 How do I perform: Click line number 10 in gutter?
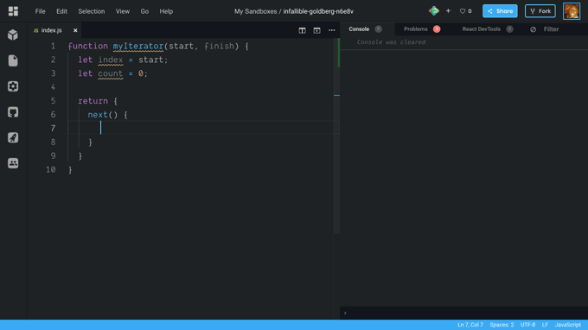pos(51,169)
